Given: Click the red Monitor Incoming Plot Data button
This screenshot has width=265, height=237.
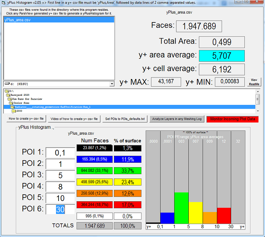Looking at the screenshot, I should [x=232, y=118].
